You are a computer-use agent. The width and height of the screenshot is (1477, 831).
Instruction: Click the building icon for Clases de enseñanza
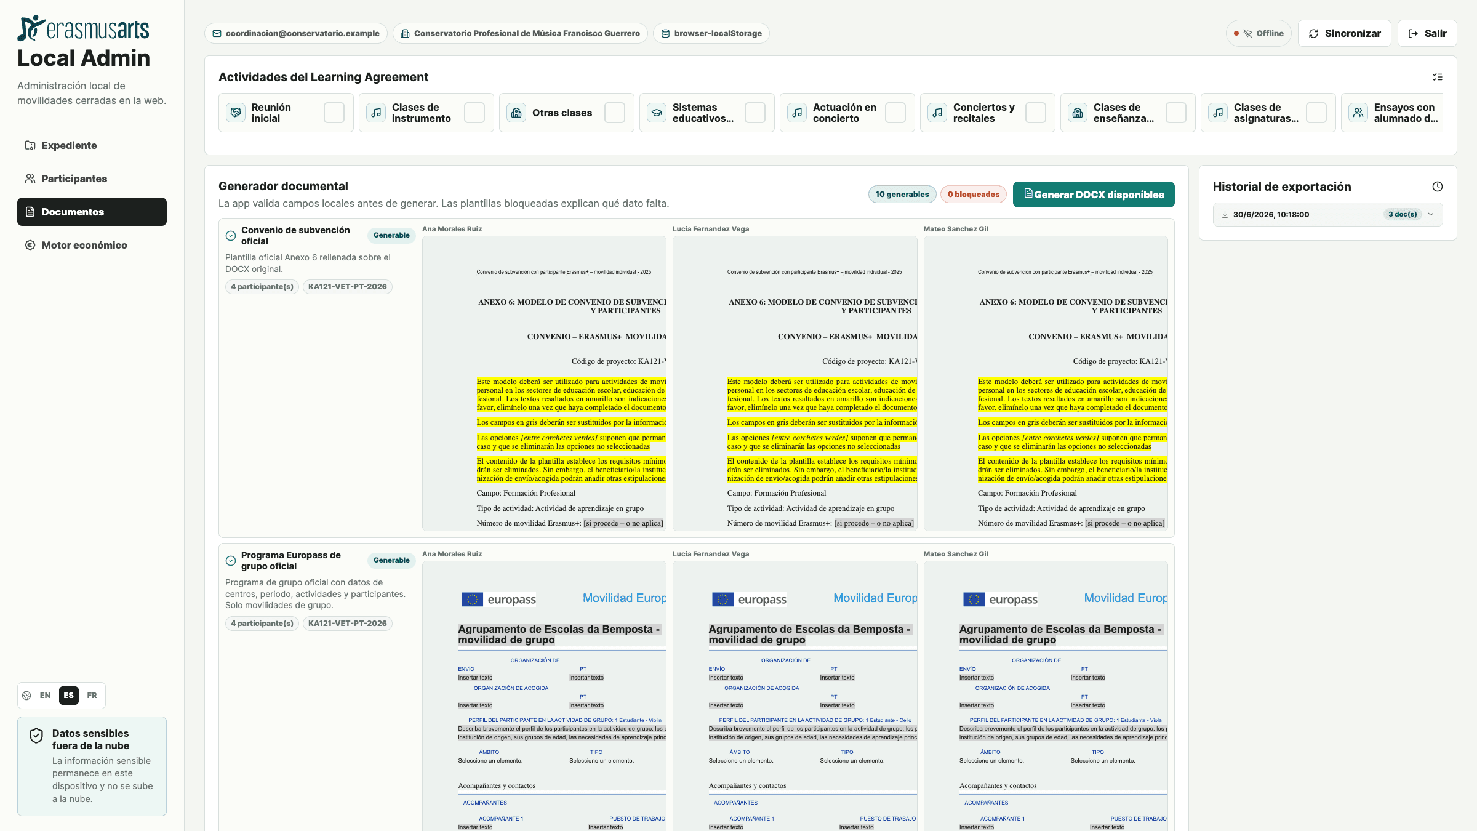1078,113
